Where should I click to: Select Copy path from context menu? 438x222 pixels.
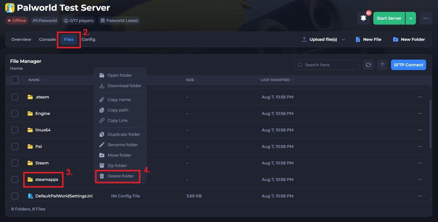coord(120,110)
